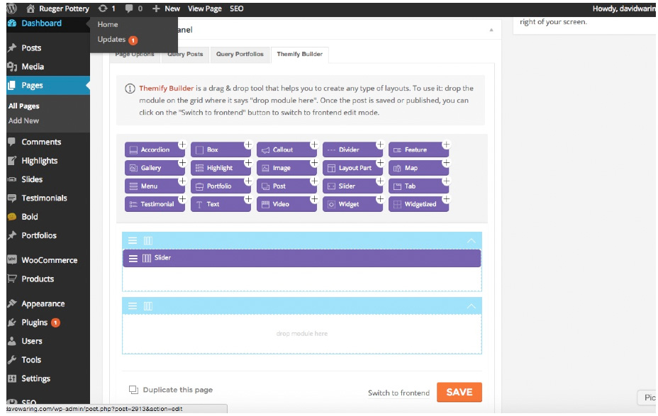
Task: Click the Switch to frontend link
Action: click(398, 393)
